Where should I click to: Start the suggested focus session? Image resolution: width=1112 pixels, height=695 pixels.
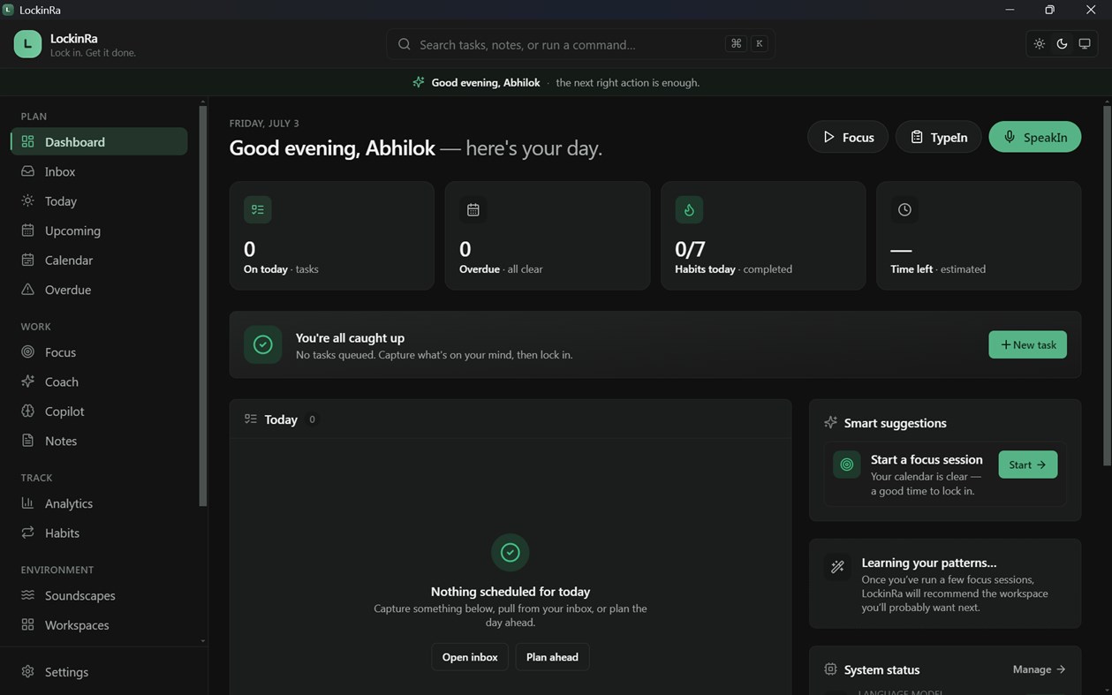pos(1028,465)
